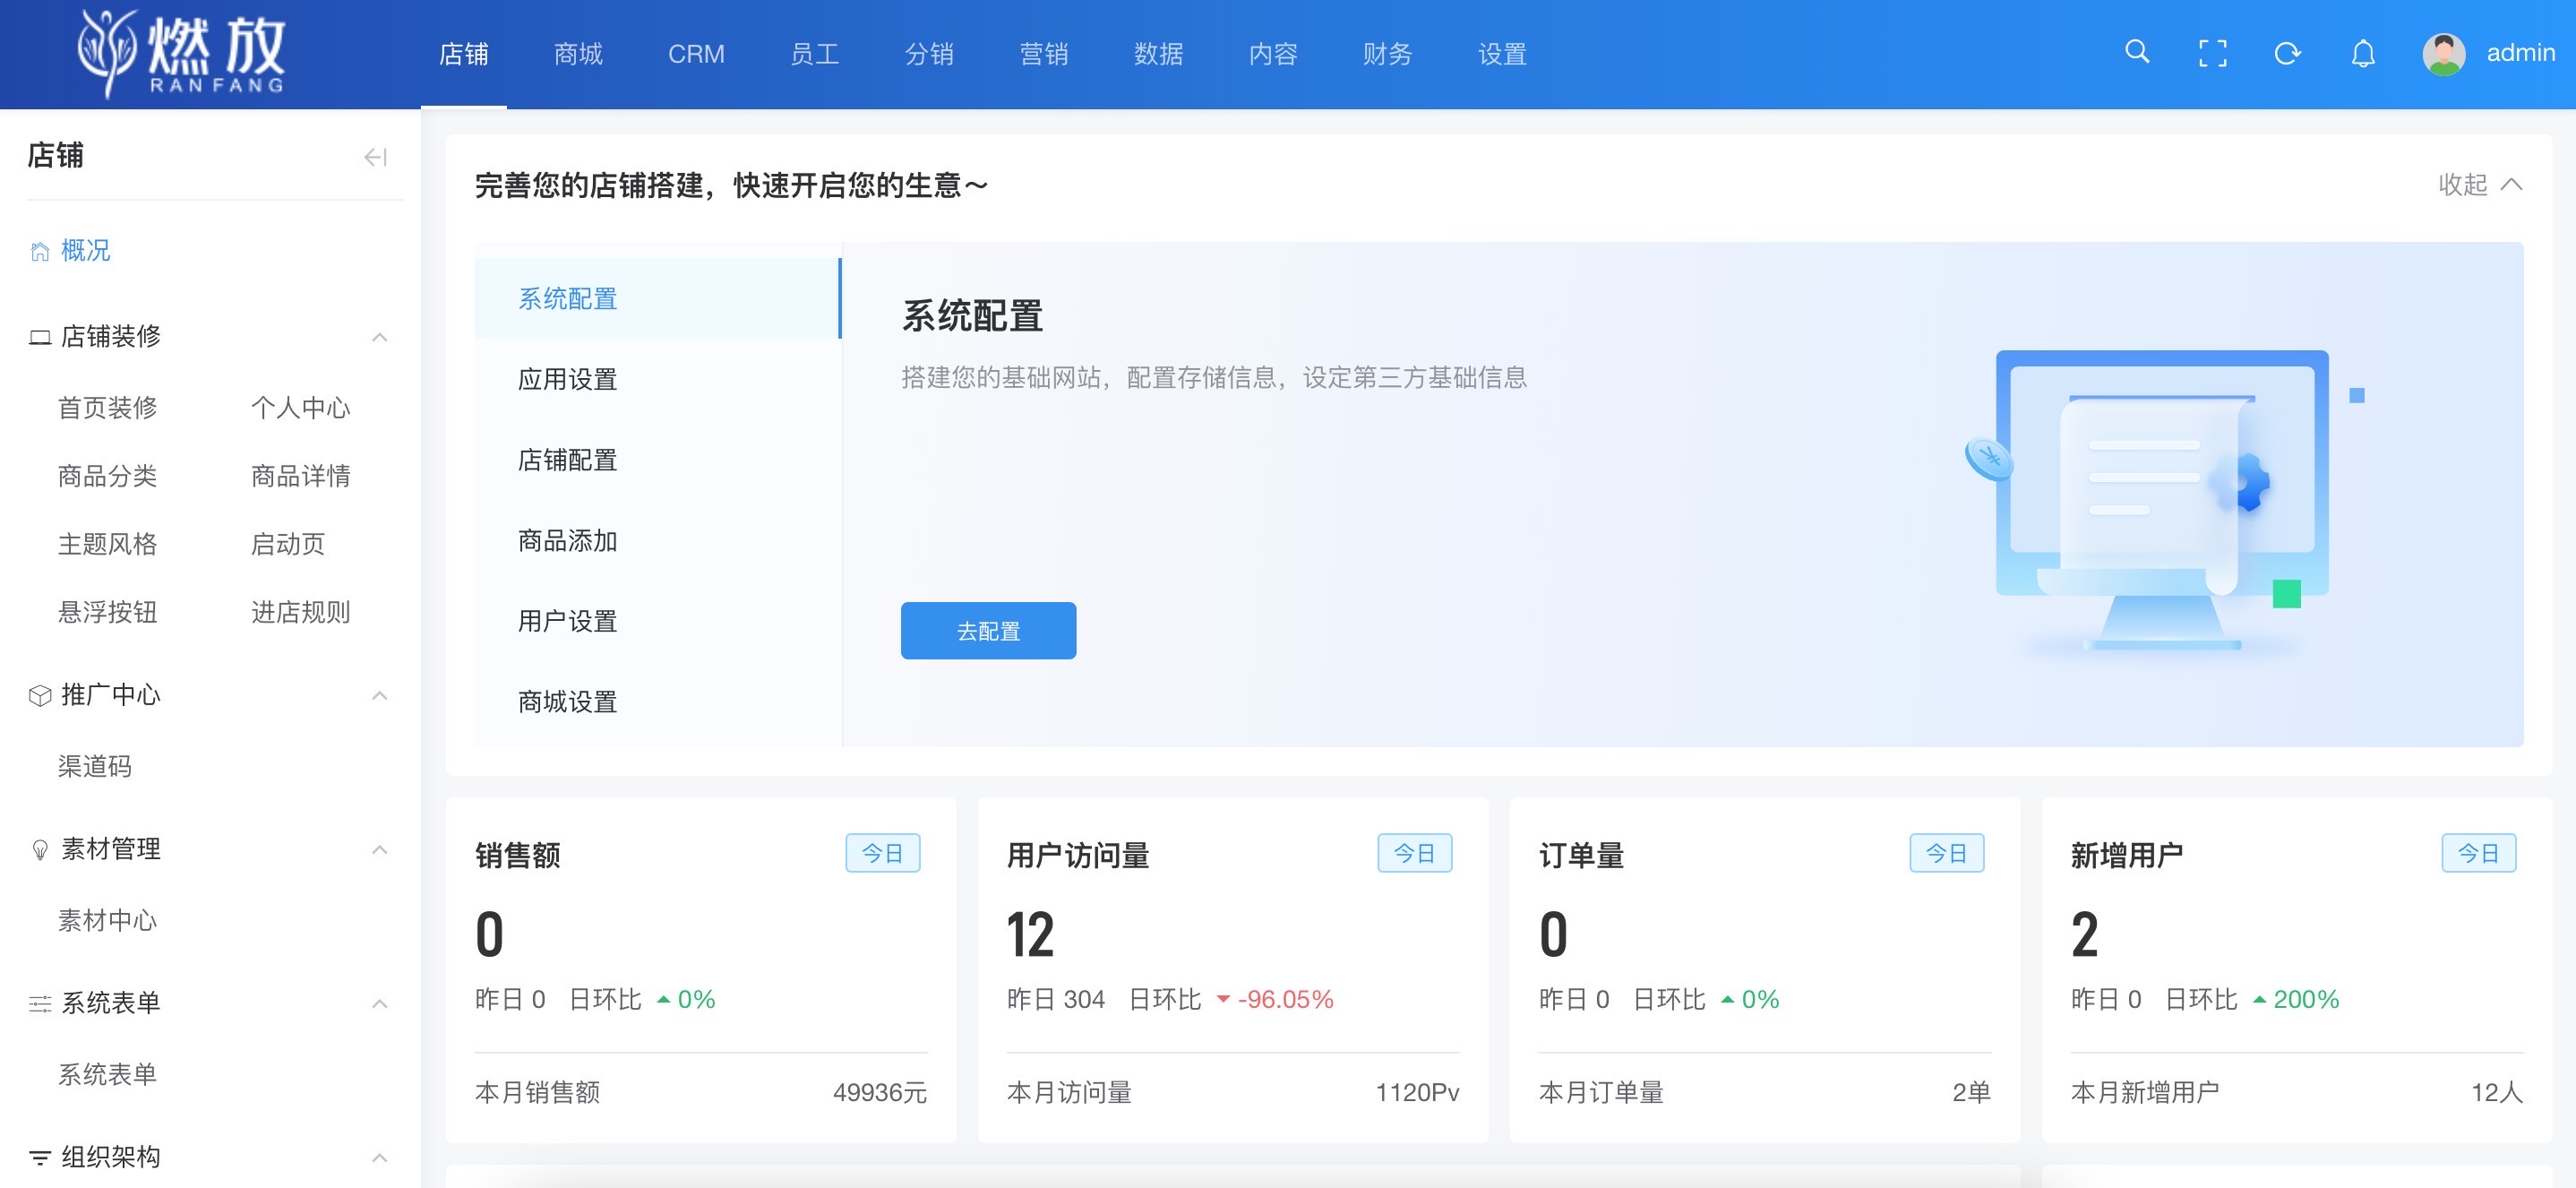Click the 素材管理 lightbulb icon

pyautogui.click(x=39, y=849)
